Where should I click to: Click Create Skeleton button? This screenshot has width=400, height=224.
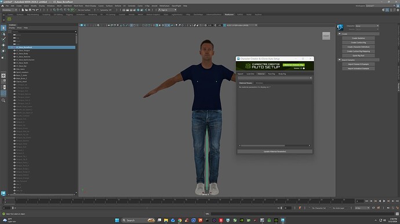(358, 38)
